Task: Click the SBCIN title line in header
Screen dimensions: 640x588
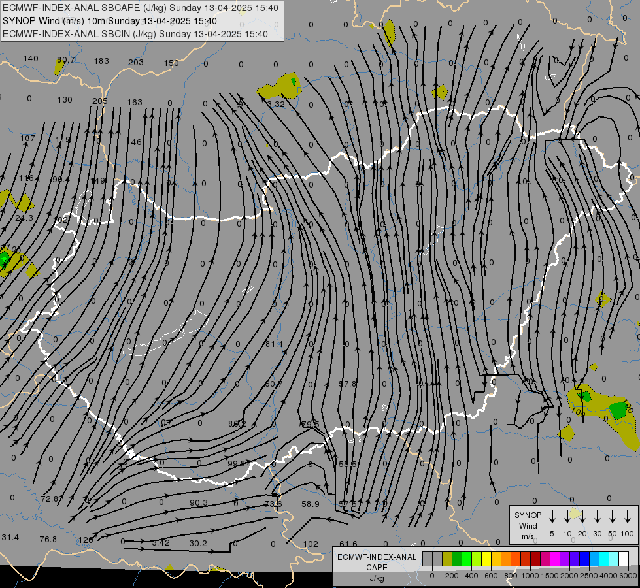Action: pos(135,34)
